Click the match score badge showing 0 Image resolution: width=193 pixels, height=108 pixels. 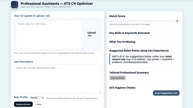click(x=177, y=21)
